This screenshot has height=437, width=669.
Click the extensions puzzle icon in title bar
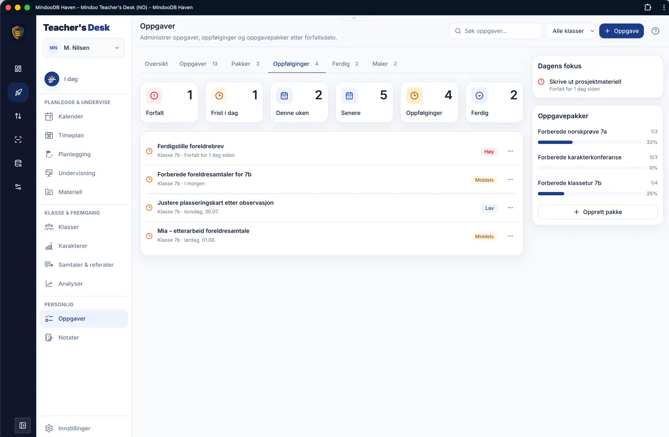coord(648,7)
